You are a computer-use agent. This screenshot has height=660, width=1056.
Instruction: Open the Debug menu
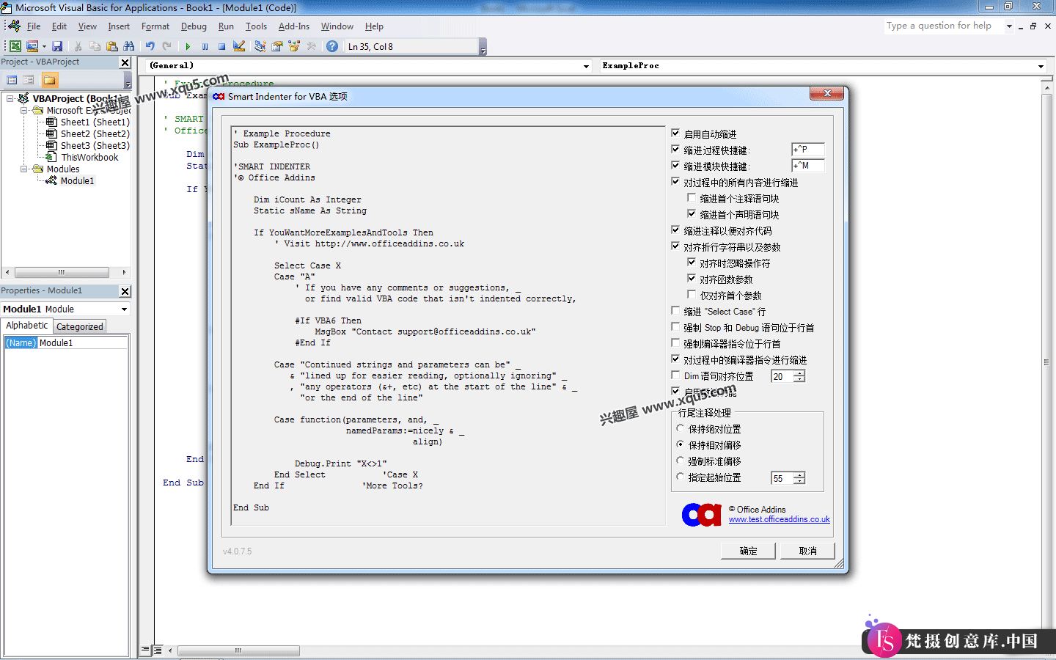(194, 26)
